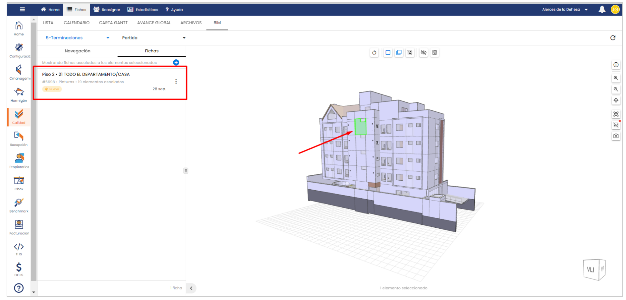The width and height of the screenshot is (626, 300).
Task: Switch to the CARTA GANTT tab
Action: click(x=113, y=23)
